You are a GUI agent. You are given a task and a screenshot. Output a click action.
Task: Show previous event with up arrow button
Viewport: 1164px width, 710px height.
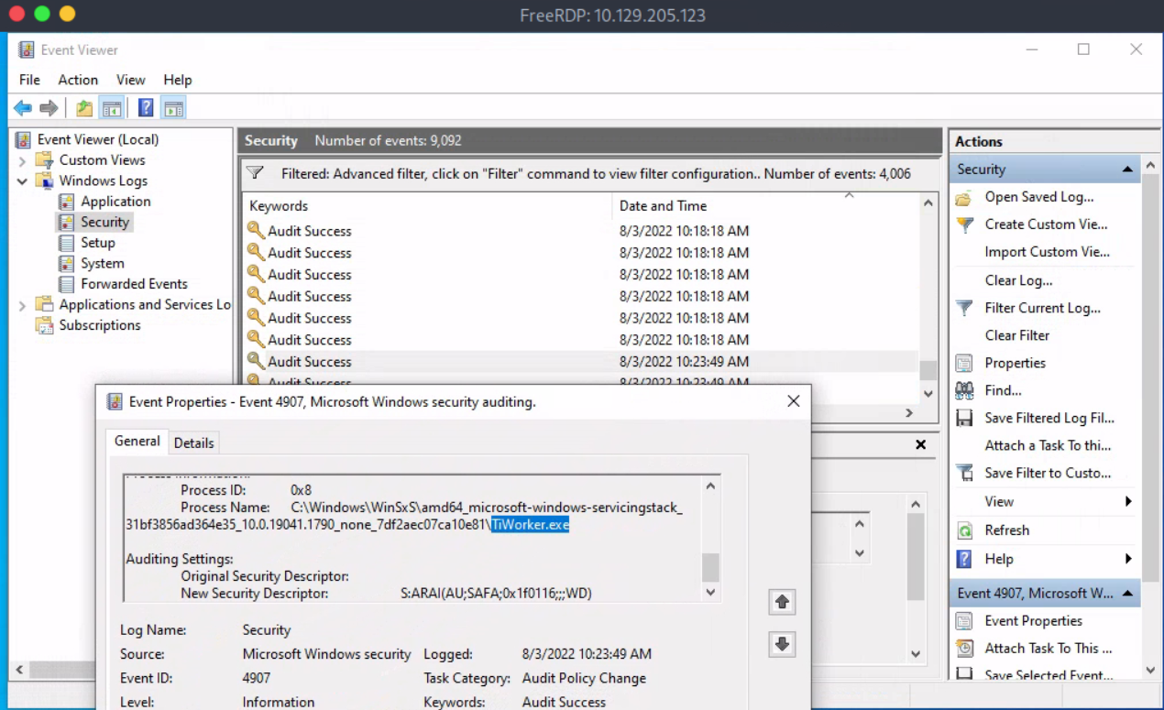pos(782,602)
